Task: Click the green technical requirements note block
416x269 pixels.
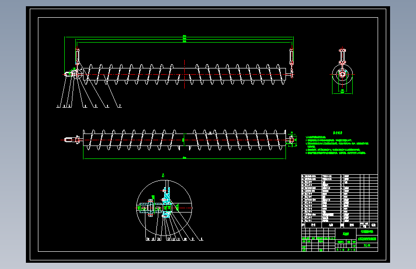Action: point(337,143)
